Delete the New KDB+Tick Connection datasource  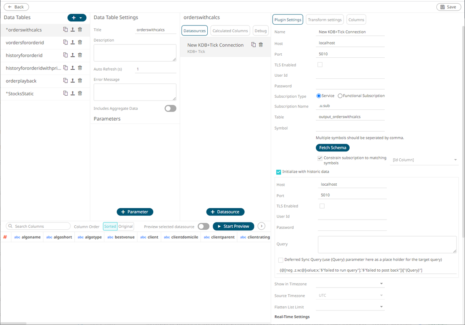pos(261,45)
